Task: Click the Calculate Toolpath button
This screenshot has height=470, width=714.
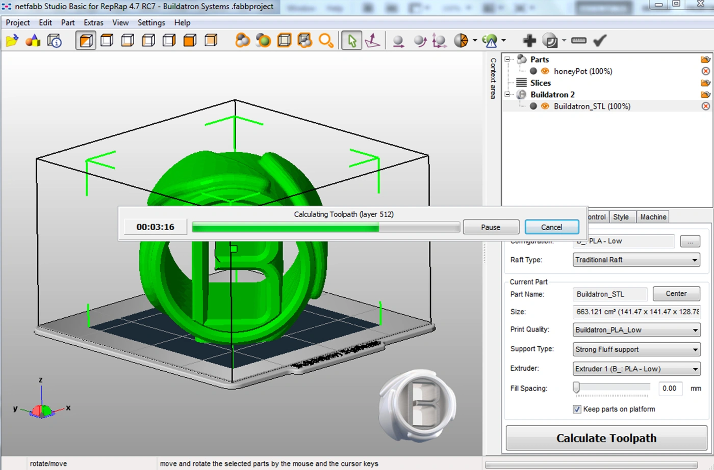Action: [606, 438]
